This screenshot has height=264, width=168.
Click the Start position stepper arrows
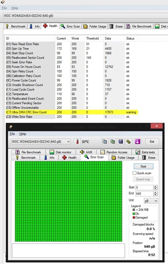coord(155,187)
